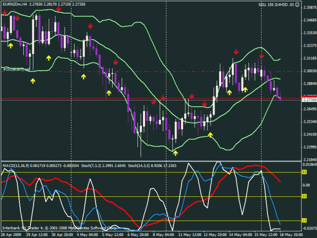Select the "#151983872 sell" order label
The image size is (317, 238).
(x=16, y=70)
